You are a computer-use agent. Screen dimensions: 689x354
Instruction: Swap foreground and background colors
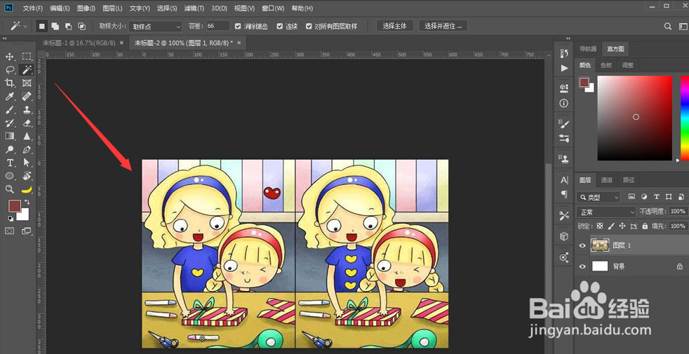pos(27,202)
